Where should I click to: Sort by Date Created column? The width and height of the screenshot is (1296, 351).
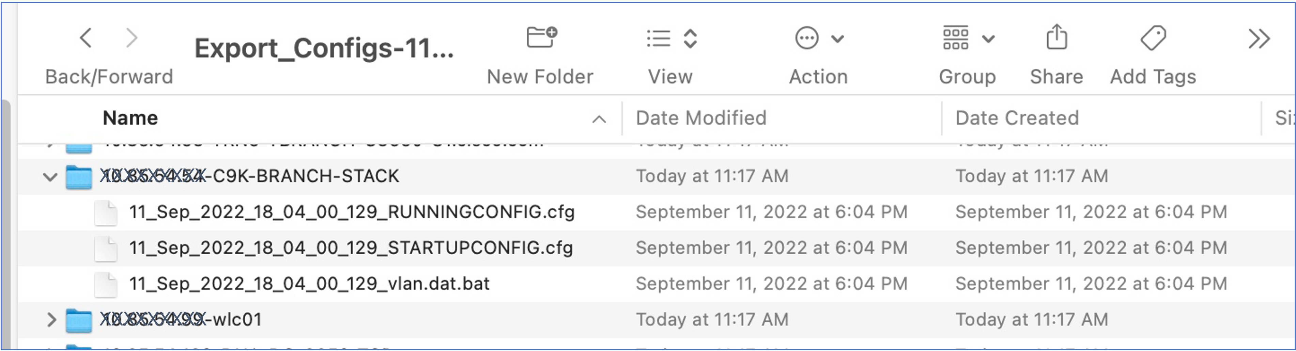tap(1017, 118)
